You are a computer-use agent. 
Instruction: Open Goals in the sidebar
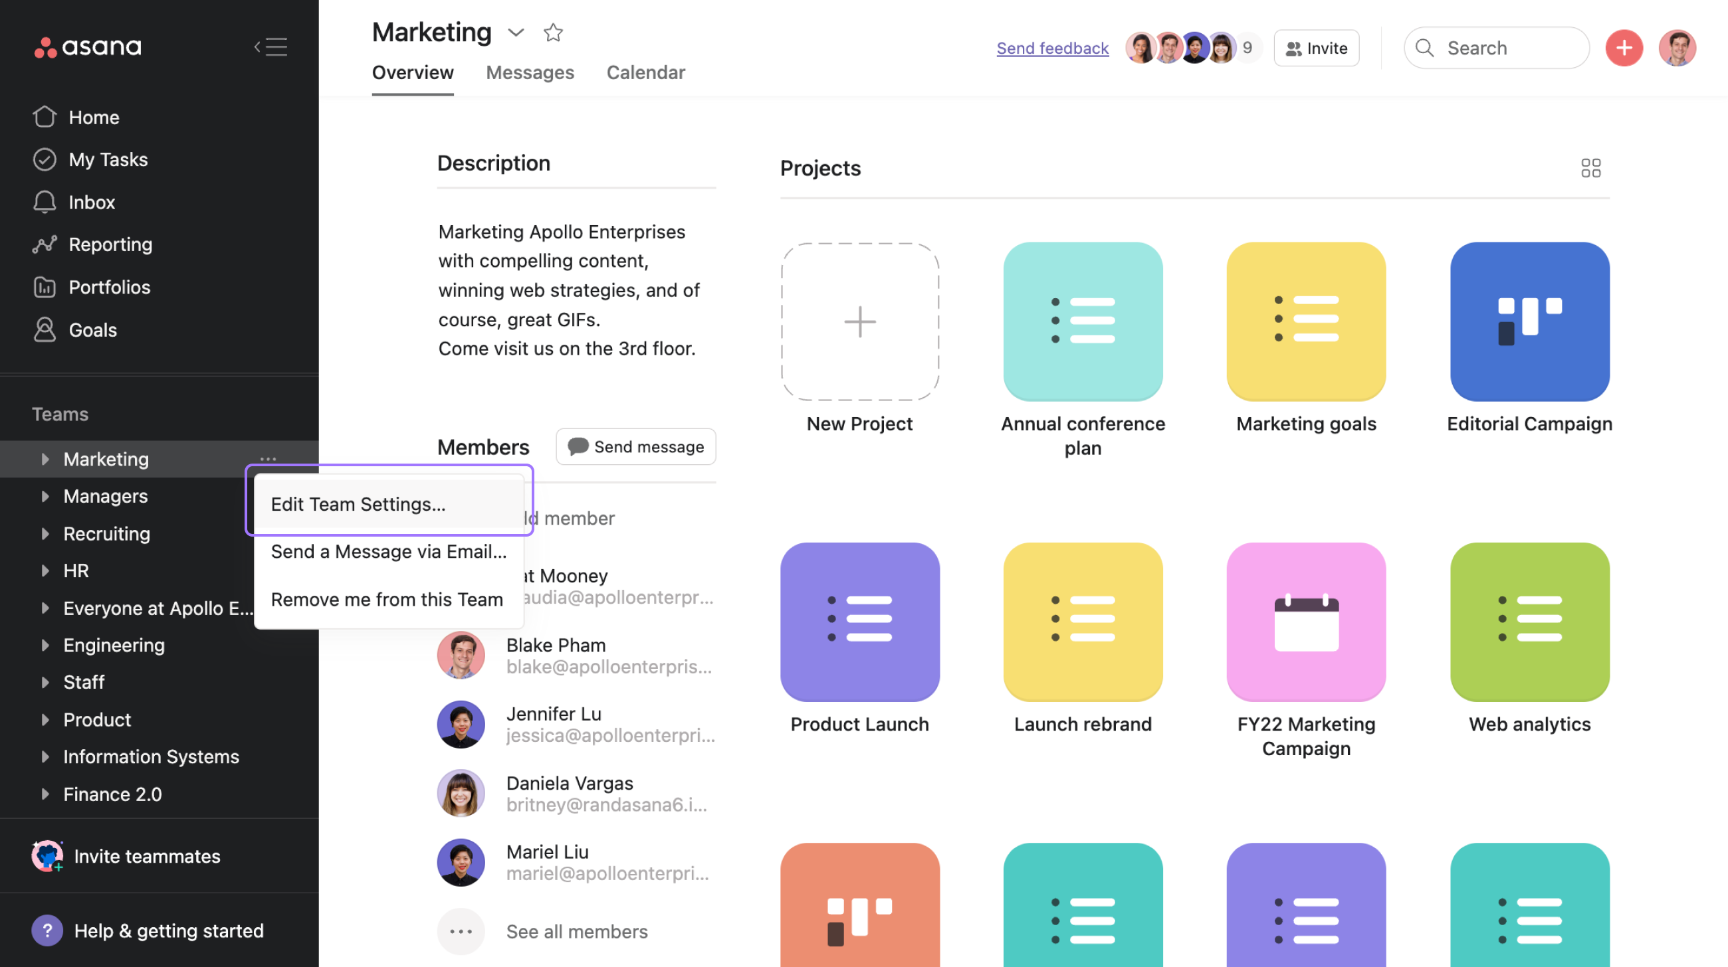[74, 329]
